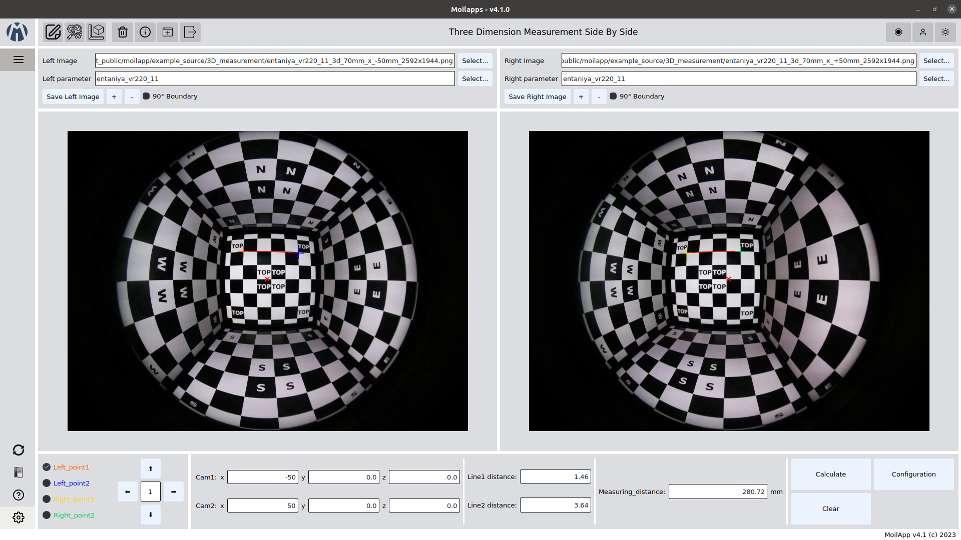Click Select... for Left Image
Viewport: 961px width, 540px height.
(475, 60)
